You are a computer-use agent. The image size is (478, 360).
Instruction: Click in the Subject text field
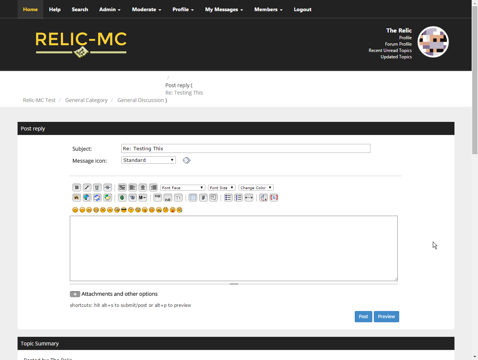coord(246,148)
